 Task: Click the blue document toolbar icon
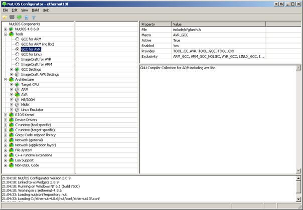pos(27,18)
